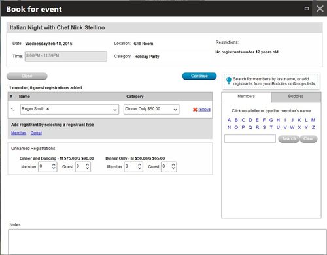Screen dimensions: 327x255
Task: Click the remove link for Roger Smith
Action: (x=204, y=110)
